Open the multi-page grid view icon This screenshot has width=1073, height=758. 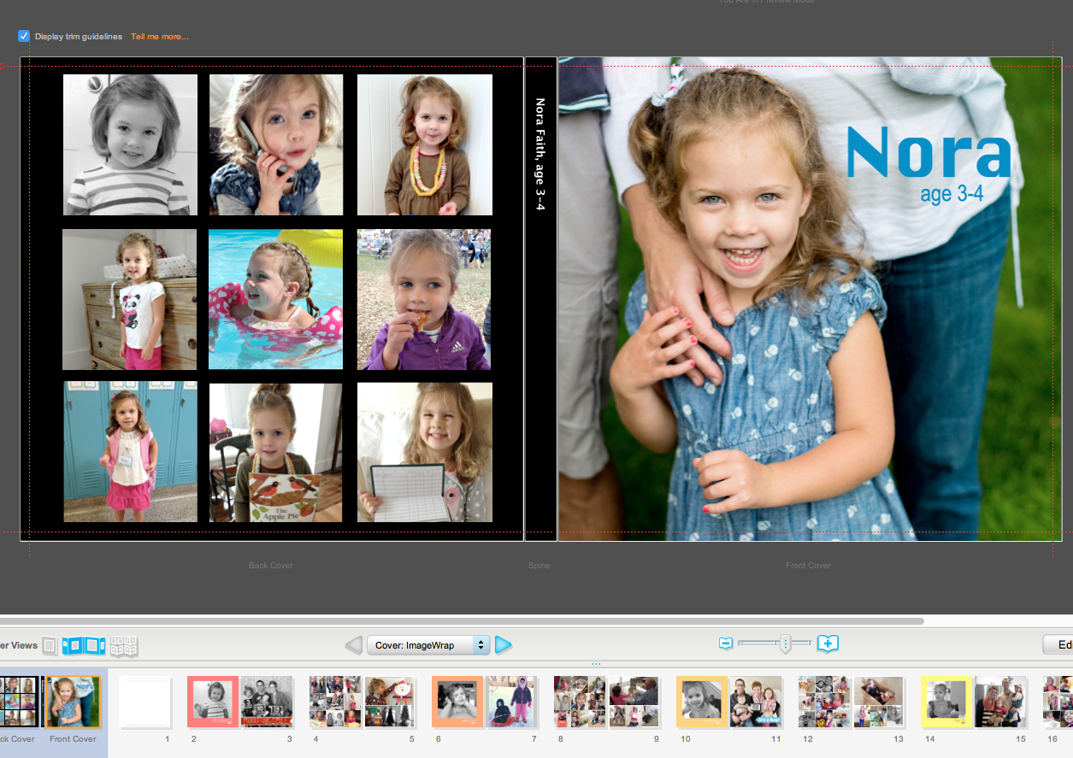tap(124, 646)
